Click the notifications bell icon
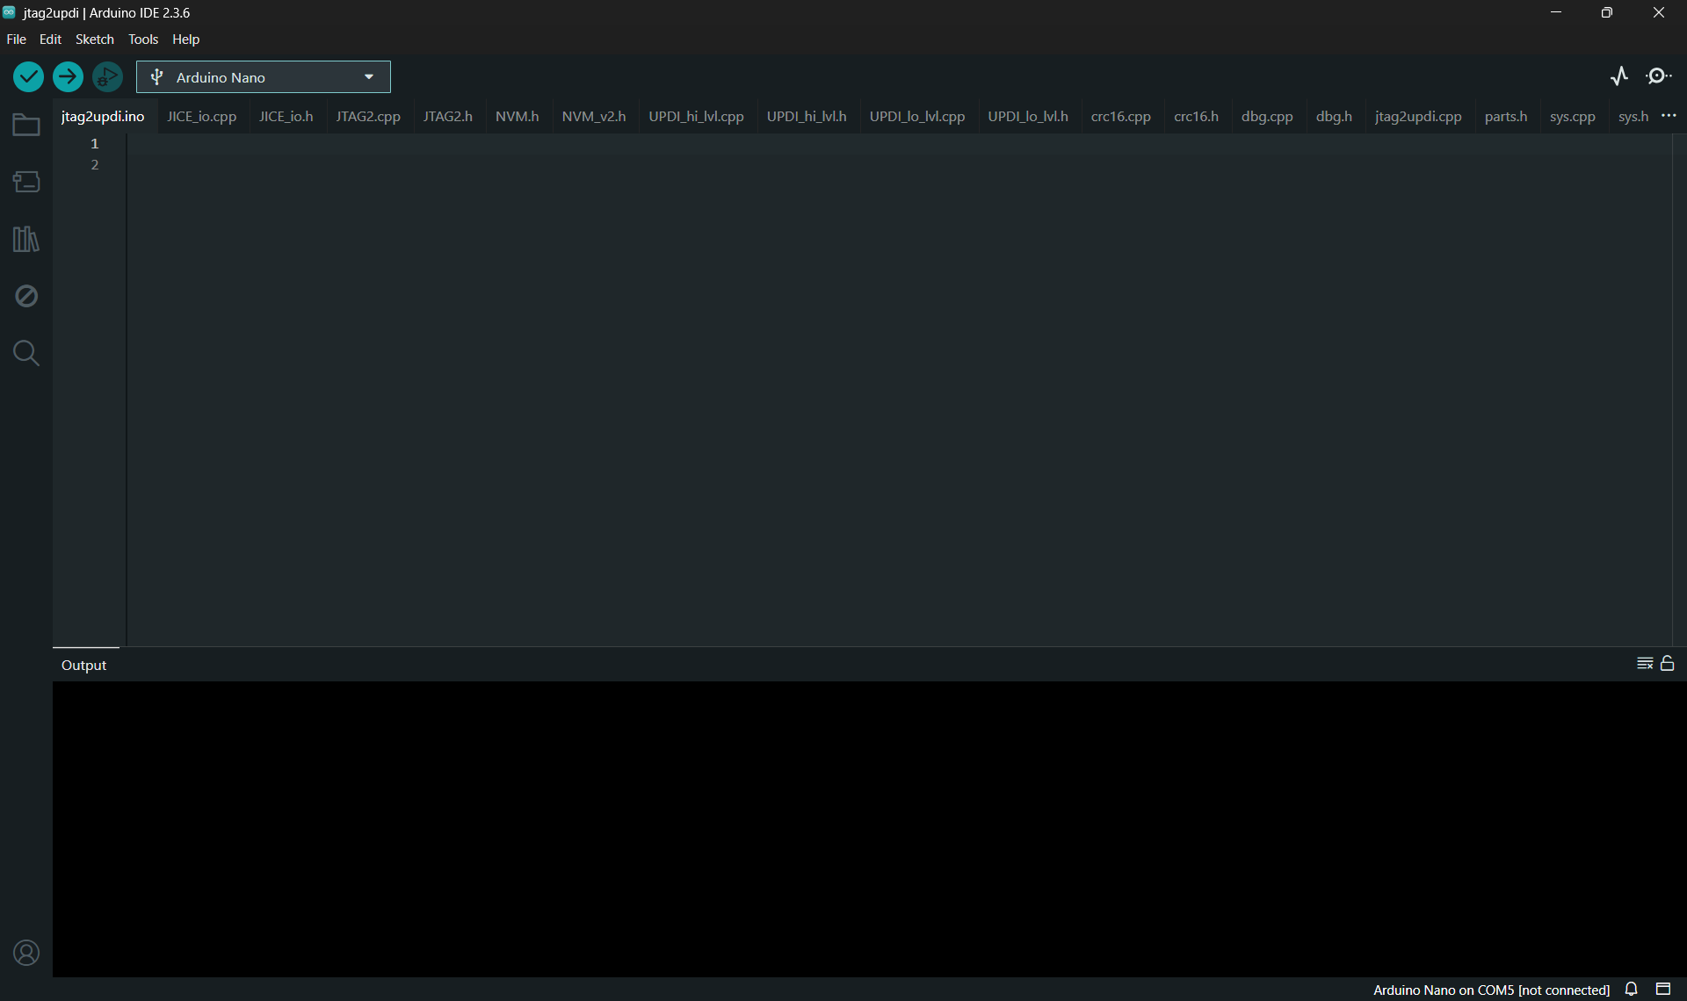Image resolution: width=1687 pixels, height=1001 pixels. [x=1632, y=990]
